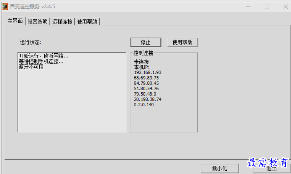Viewport: 291px width, 174px height.
Task: Click the IP address 84.79.80.45
Action: (146, 83)
